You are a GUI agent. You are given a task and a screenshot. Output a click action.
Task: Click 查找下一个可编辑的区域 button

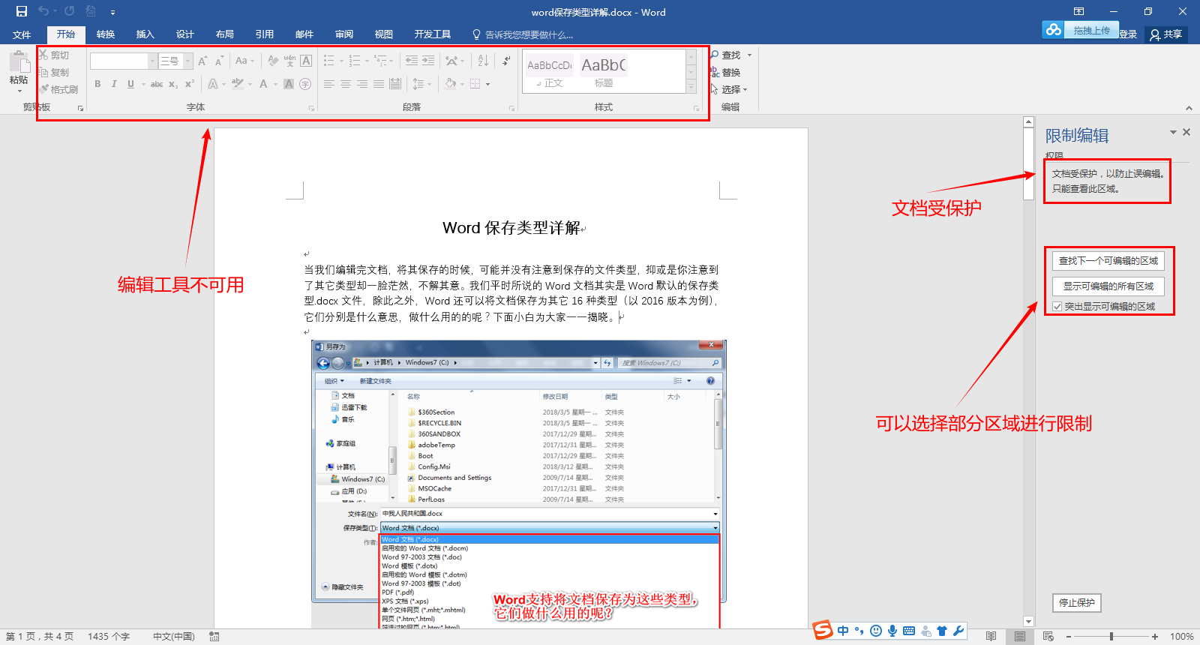(1108, 260)
